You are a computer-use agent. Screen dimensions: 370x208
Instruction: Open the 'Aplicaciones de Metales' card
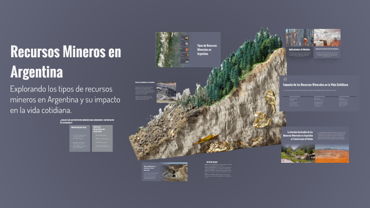pyautogui.click(x=300, y=53)
